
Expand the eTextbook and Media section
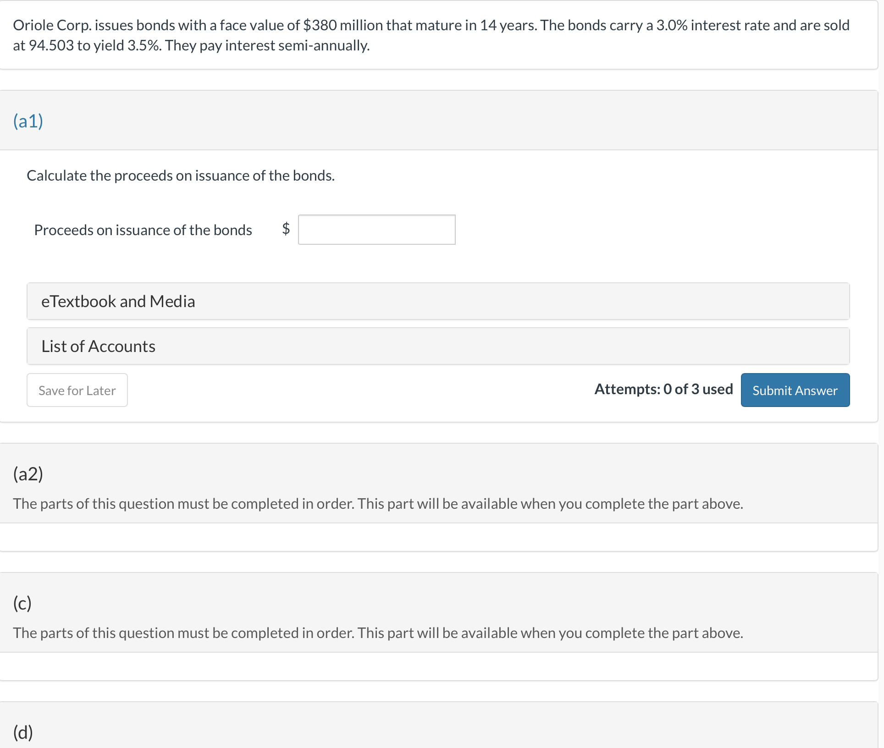point(438,301)
